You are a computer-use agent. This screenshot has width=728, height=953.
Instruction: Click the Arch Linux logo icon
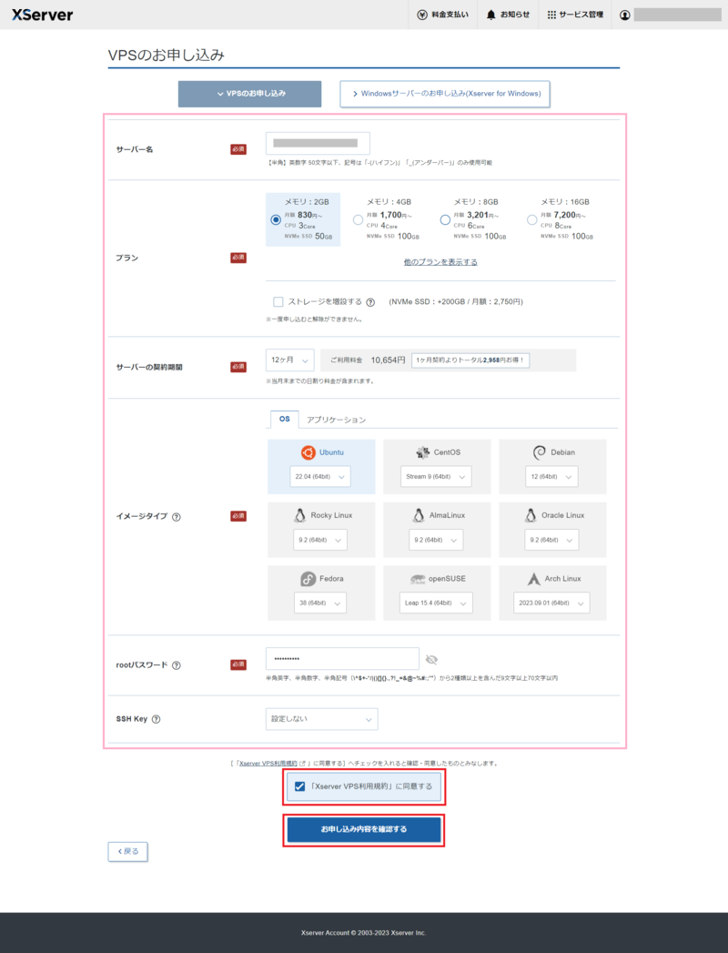pyautogui.click(x=533, y=579)
